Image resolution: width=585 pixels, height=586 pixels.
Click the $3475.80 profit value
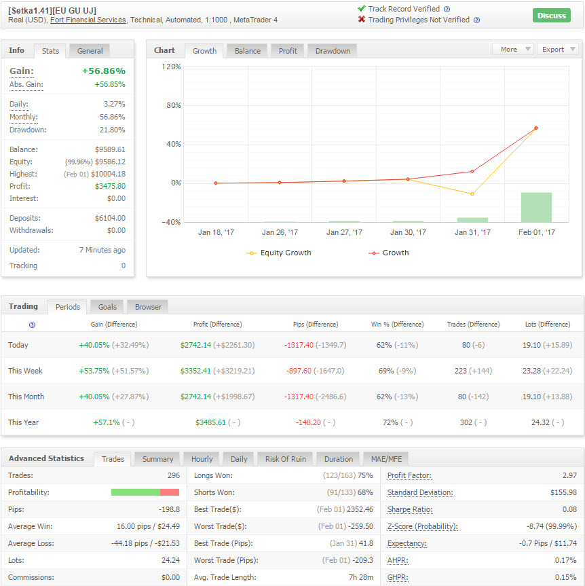click(x=110, y=186)
